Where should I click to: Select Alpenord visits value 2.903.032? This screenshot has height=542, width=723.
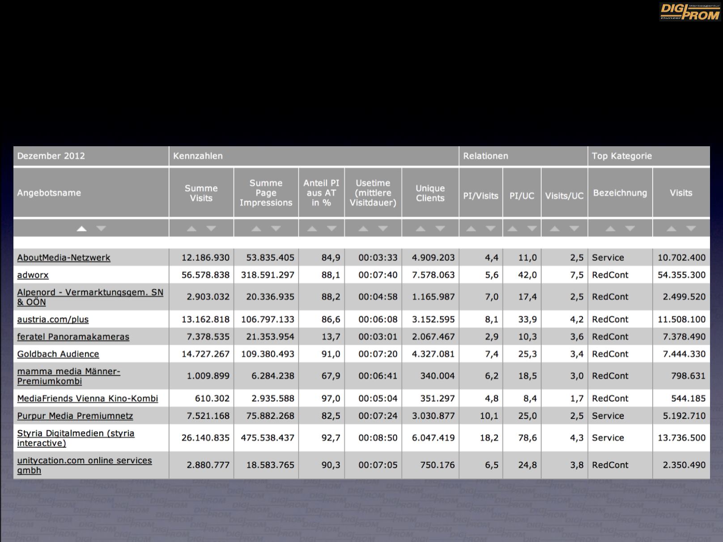click(x=208, y=297)
